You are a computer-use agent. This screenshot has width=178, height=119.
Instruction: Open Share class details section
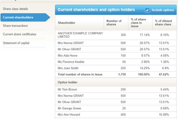tap(15, 9)
